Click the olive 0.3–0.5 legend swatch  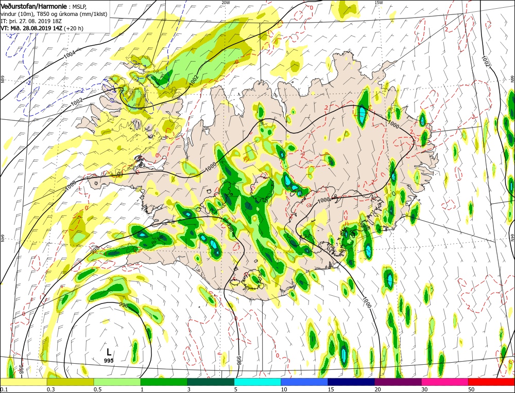click(x=70, y=382)
